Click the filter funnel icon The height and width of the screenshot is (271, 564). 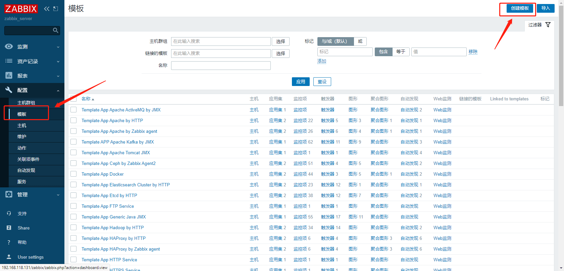pyautogui.click(x=548, y=25)
